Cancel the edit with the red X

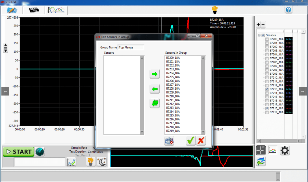click(201, 141)
